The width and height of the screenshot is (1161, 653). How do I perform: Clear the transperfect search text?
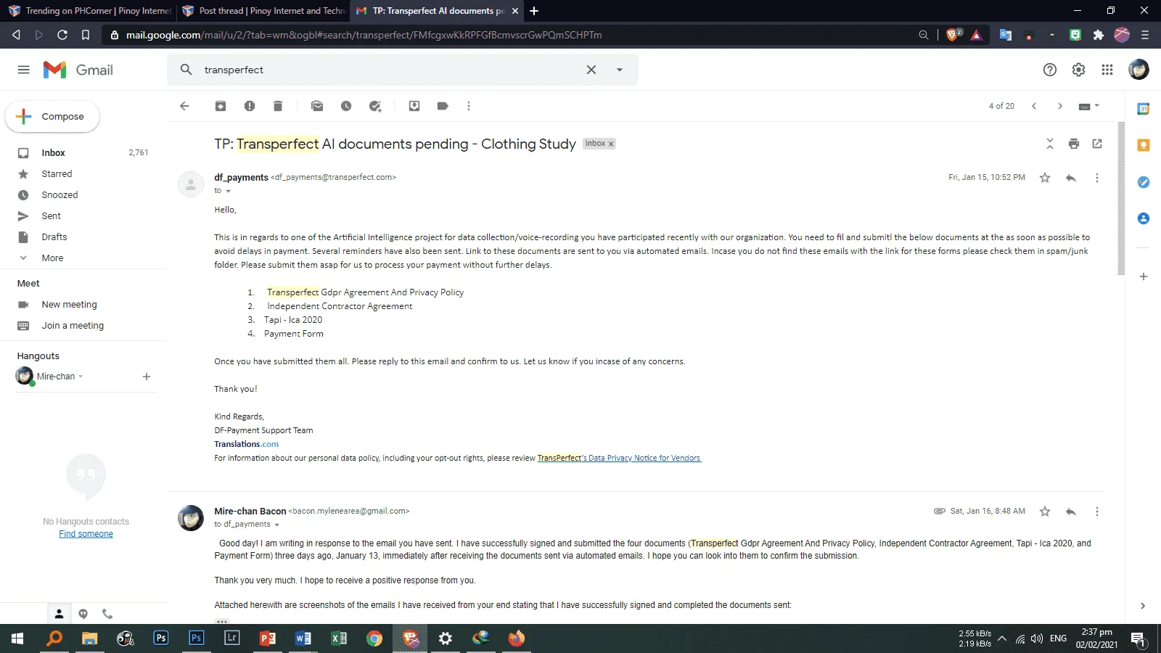(x=591, y=70)
